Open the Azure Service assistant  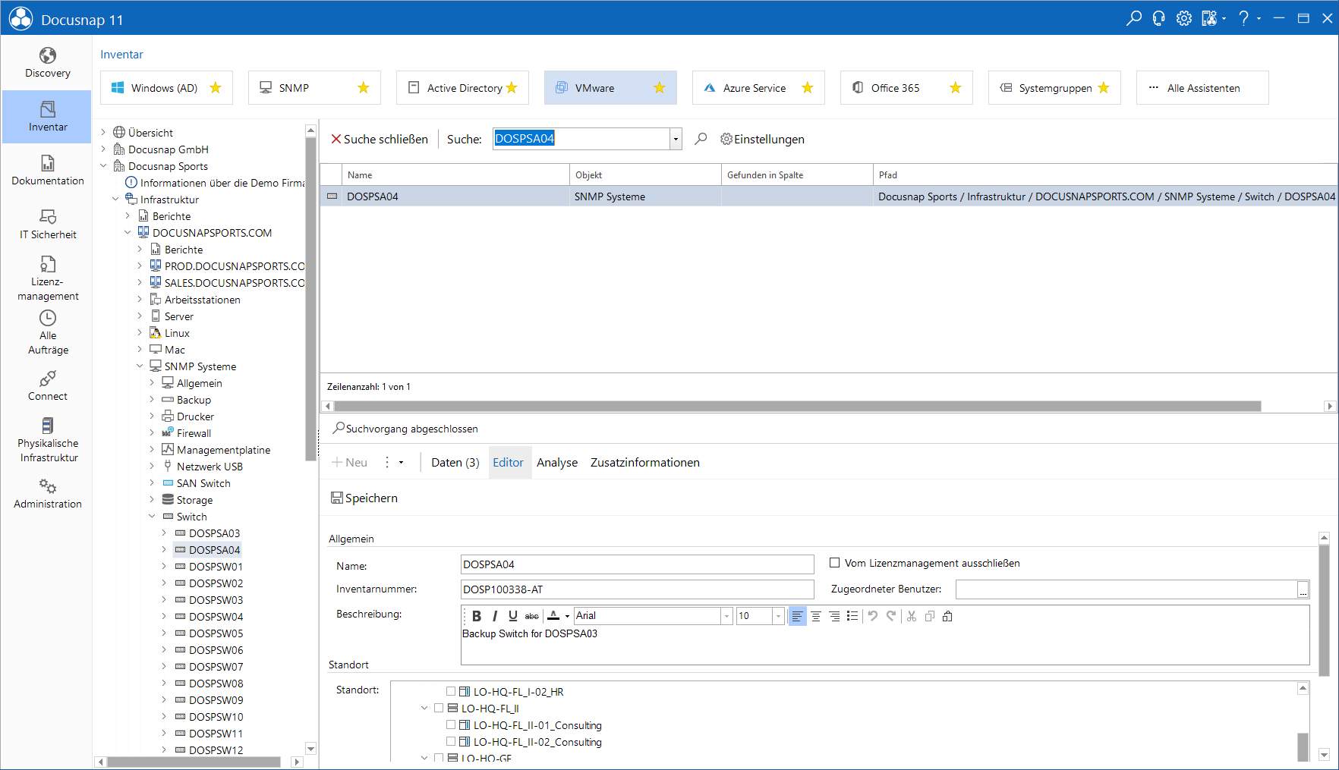coord(758,88)
